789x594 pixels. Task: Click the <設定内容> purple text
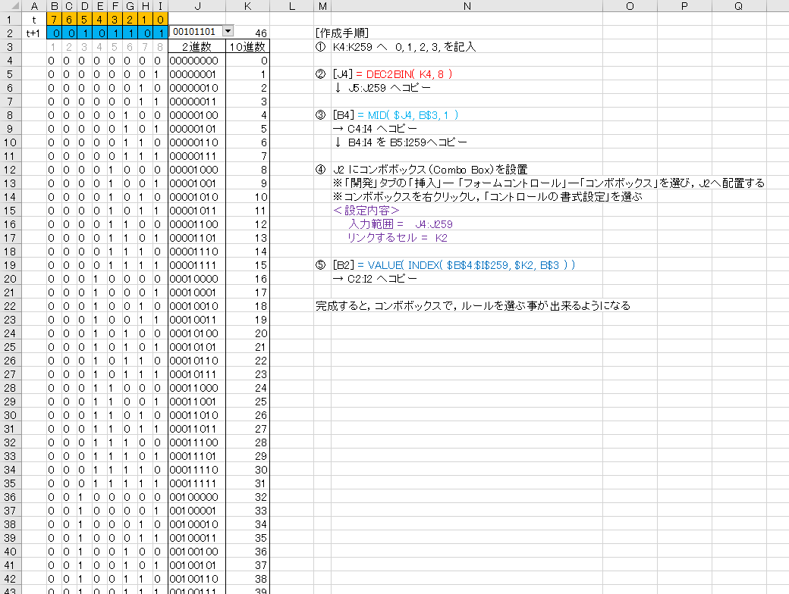coord(366,211)
